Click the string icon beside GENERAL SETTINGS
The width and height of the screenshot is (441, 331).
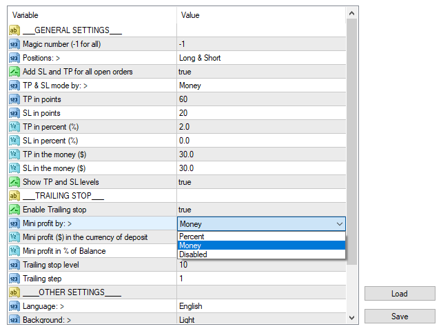14,30
